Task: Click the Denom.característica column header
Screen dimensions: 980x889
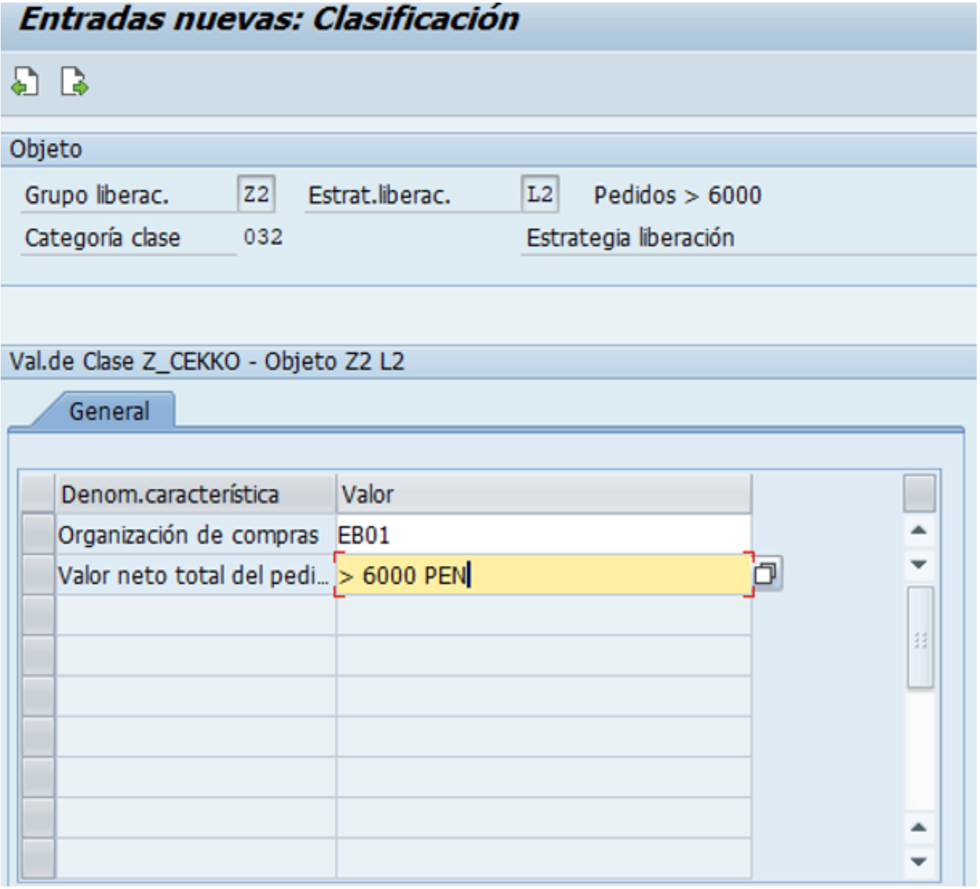Action: pyautogui.click(x=196, y=494)
